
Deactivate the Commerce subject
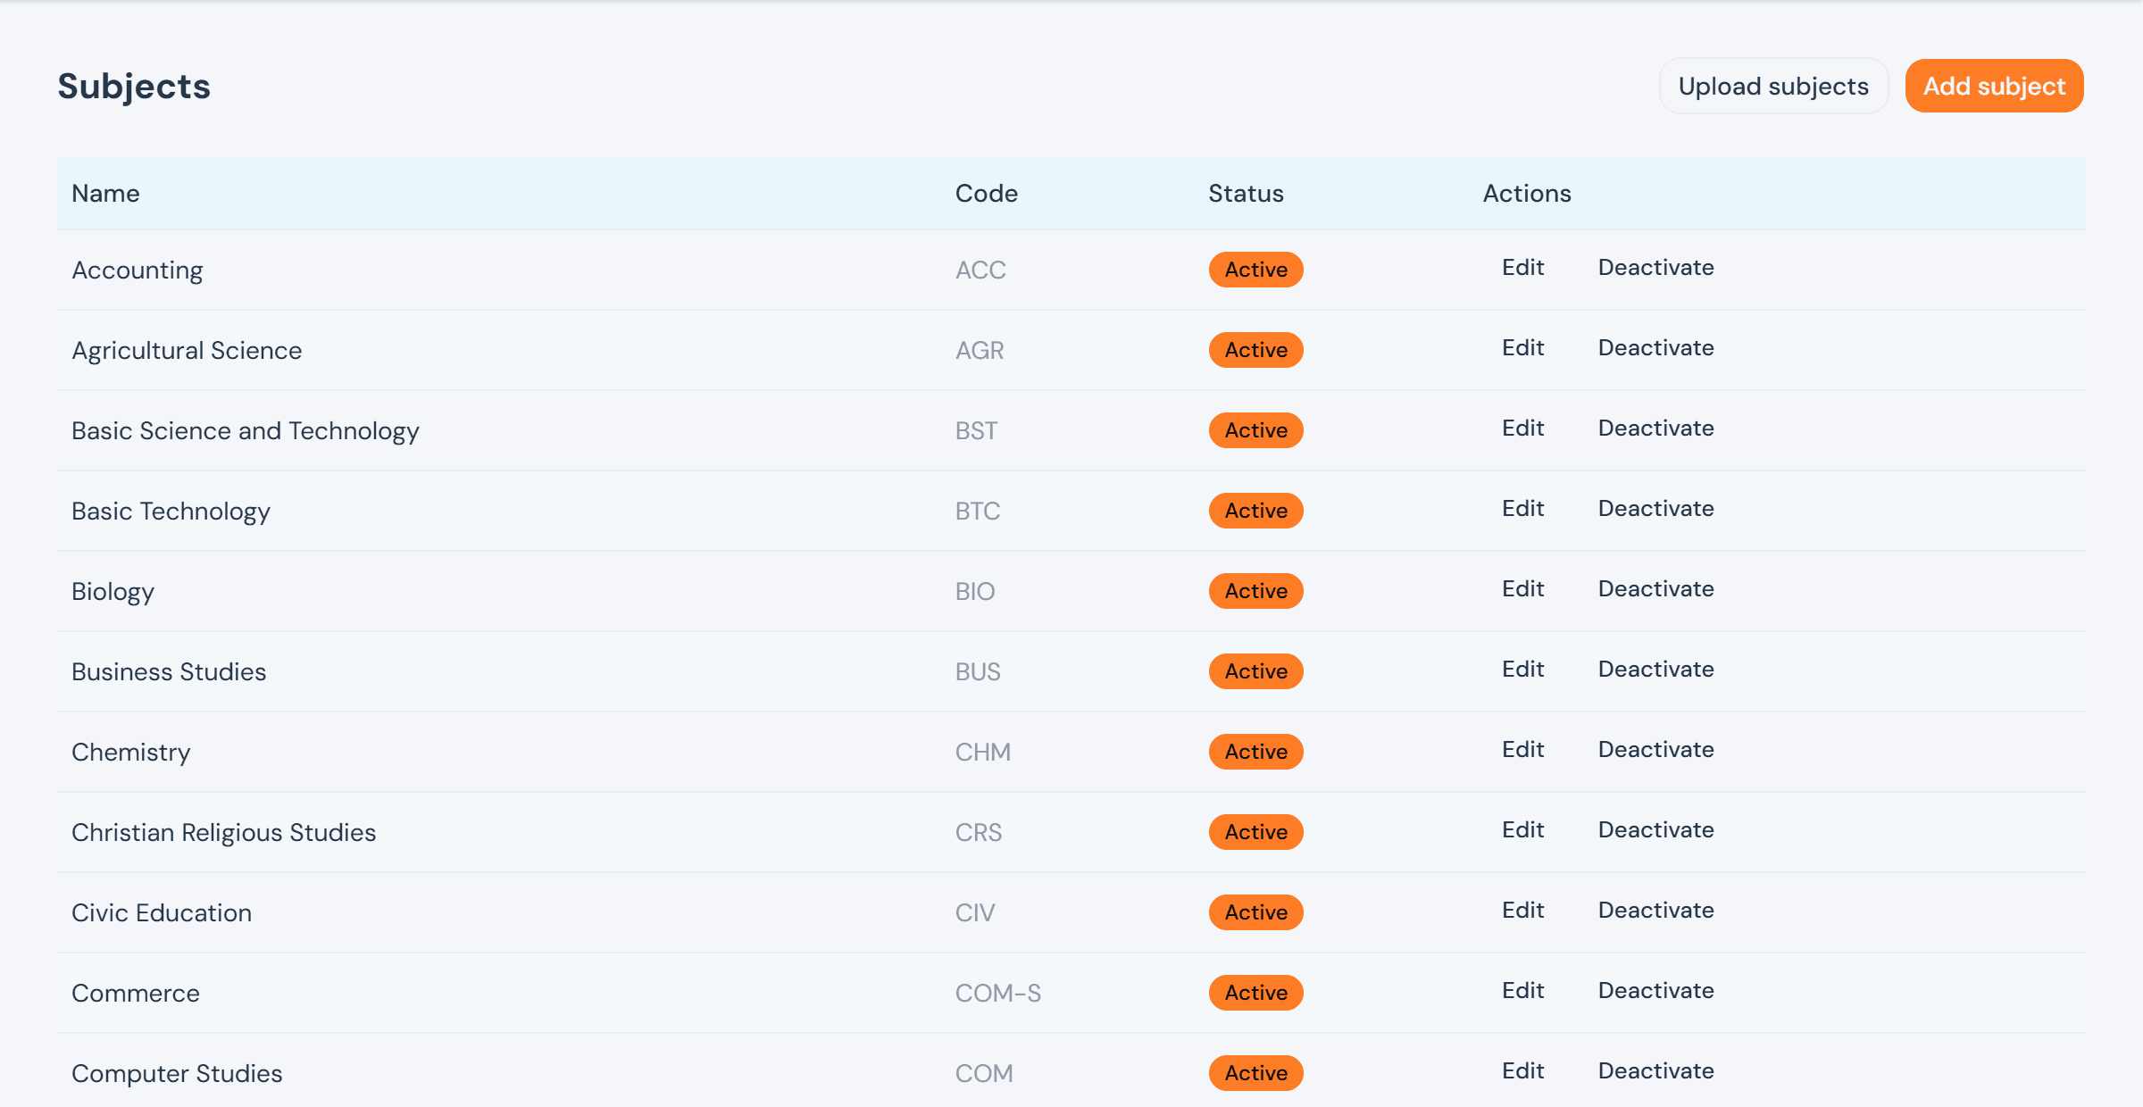(x=1655, y=991)
